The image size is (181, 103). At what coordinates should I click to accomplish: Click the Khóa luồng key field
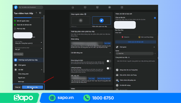[x=87, y=43]
